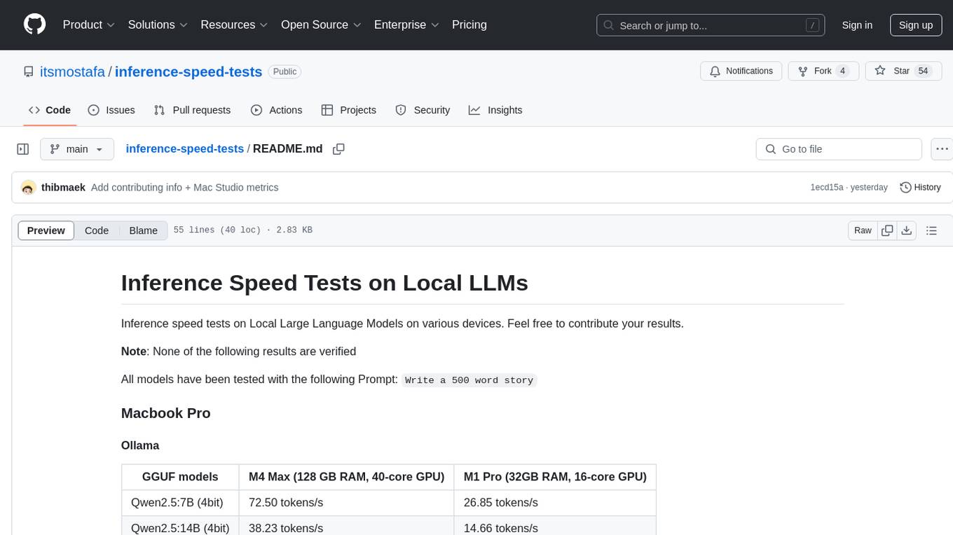Switch to the Issues tab
This screenshot has height=535, width=953.
point(111,110)
